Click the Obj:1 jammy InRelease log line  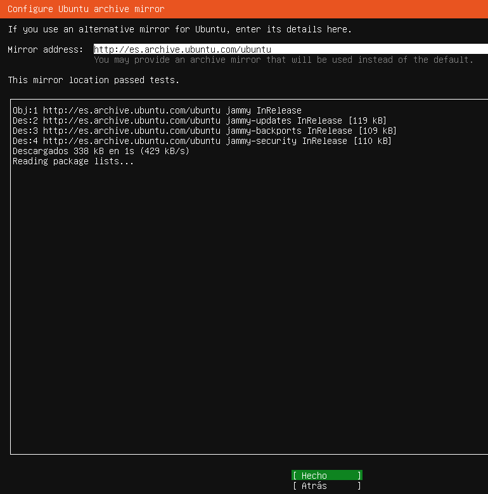157,110
